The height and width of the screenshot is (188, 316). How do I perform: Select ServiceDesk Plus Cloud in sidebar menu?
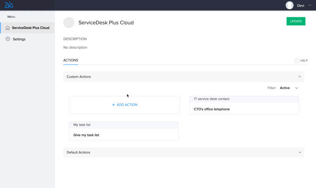[x=30, y=28]
